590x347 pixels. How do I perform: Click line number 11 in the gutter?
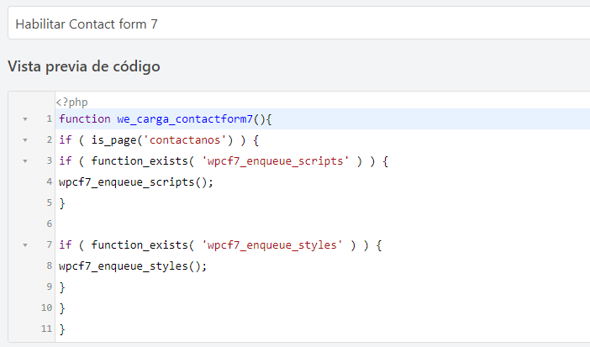pos(47,329)
